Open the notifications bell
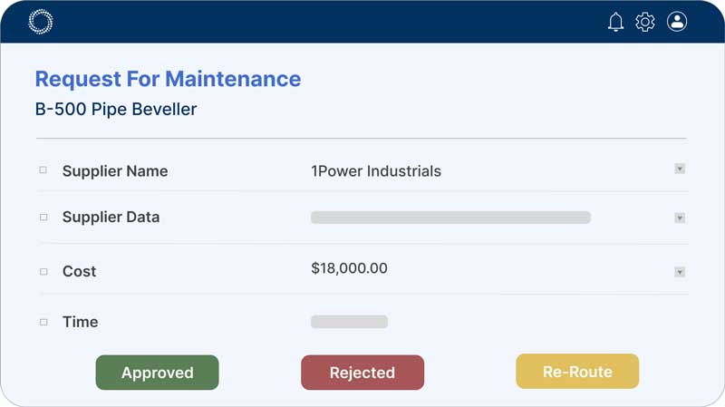The image size is (725, 407). click(616, 22)
